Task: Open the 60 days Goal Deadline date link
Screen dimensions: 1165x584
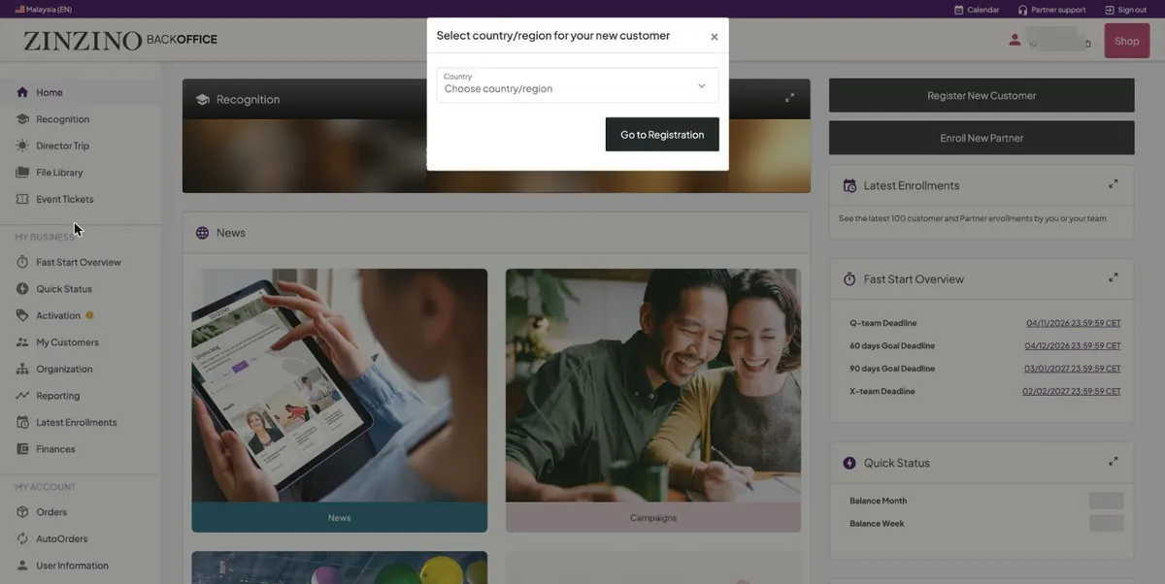Action: [1073, 346]
